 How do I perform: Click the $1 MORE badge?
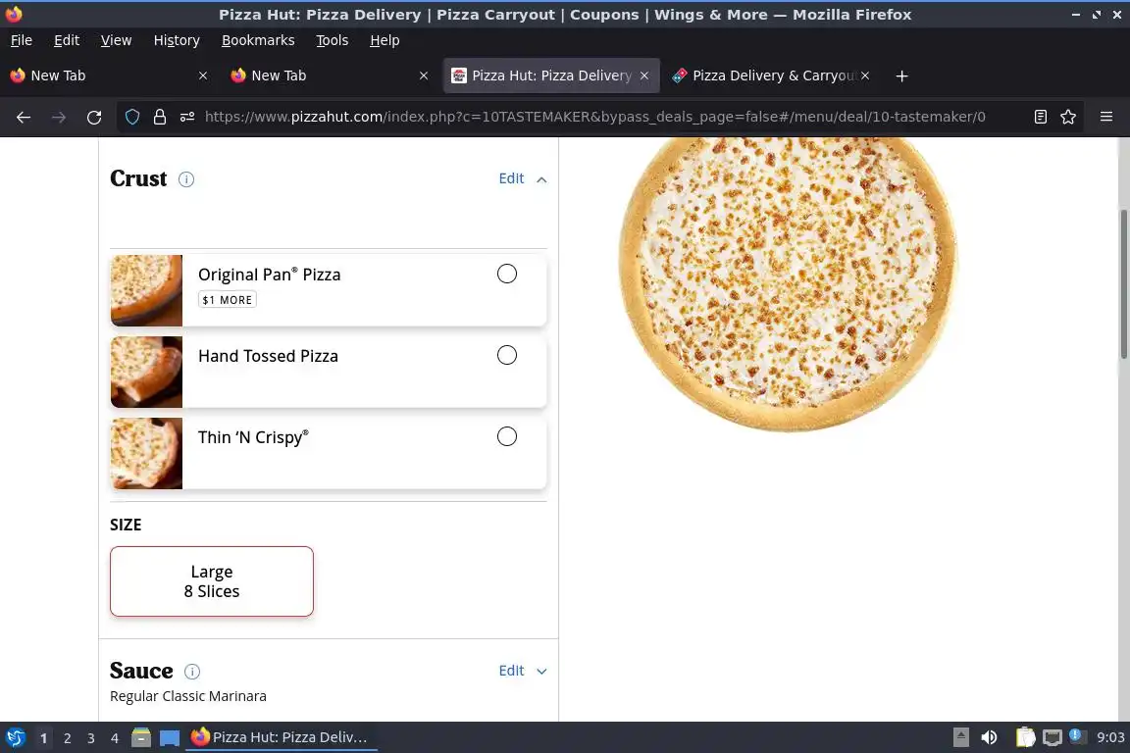(227, 300)
